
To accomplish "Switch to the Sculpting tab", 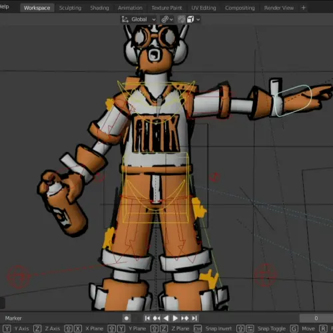I will pyautogui.click(x=70, y=8).
